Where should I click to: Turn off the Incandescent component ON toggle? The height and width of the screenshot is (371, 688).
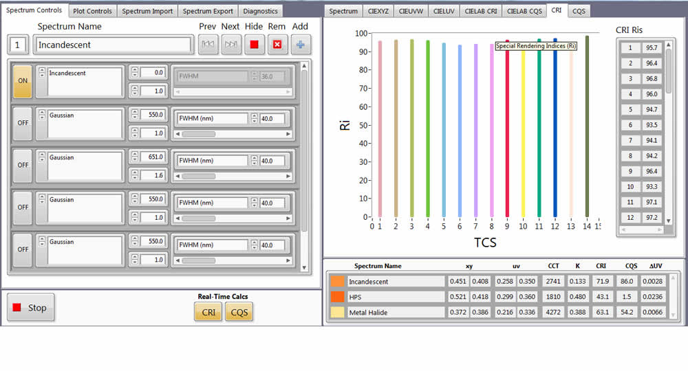[23, 81]
